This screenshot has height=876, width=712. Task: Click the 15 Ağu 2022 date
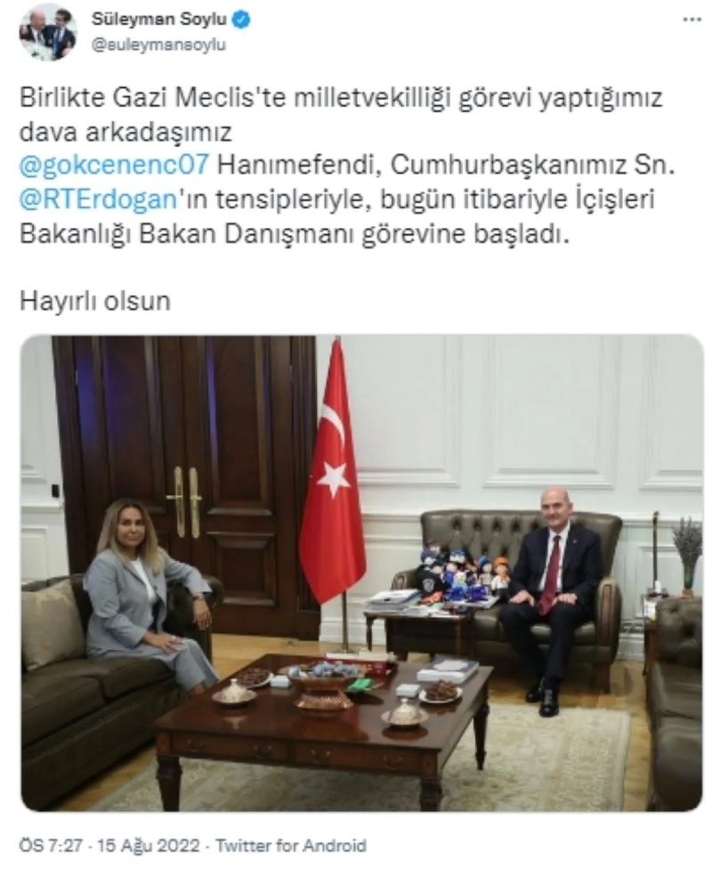click(148, 845)
